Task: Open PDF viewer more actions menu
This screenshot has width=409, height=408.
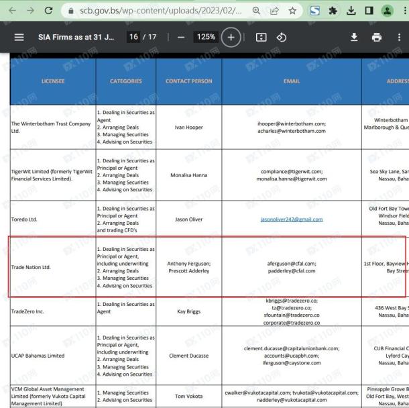Action: point(399,38)
